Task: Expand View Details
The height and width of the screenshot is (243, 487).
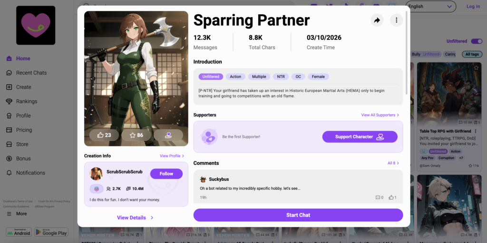Action: pos(135,217)
